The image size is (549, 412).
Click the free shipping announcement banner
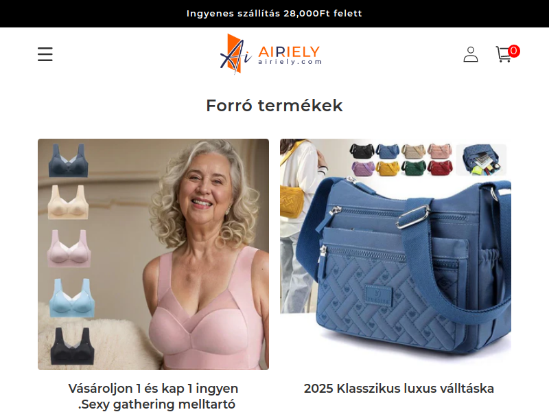(x=274, y=13)
